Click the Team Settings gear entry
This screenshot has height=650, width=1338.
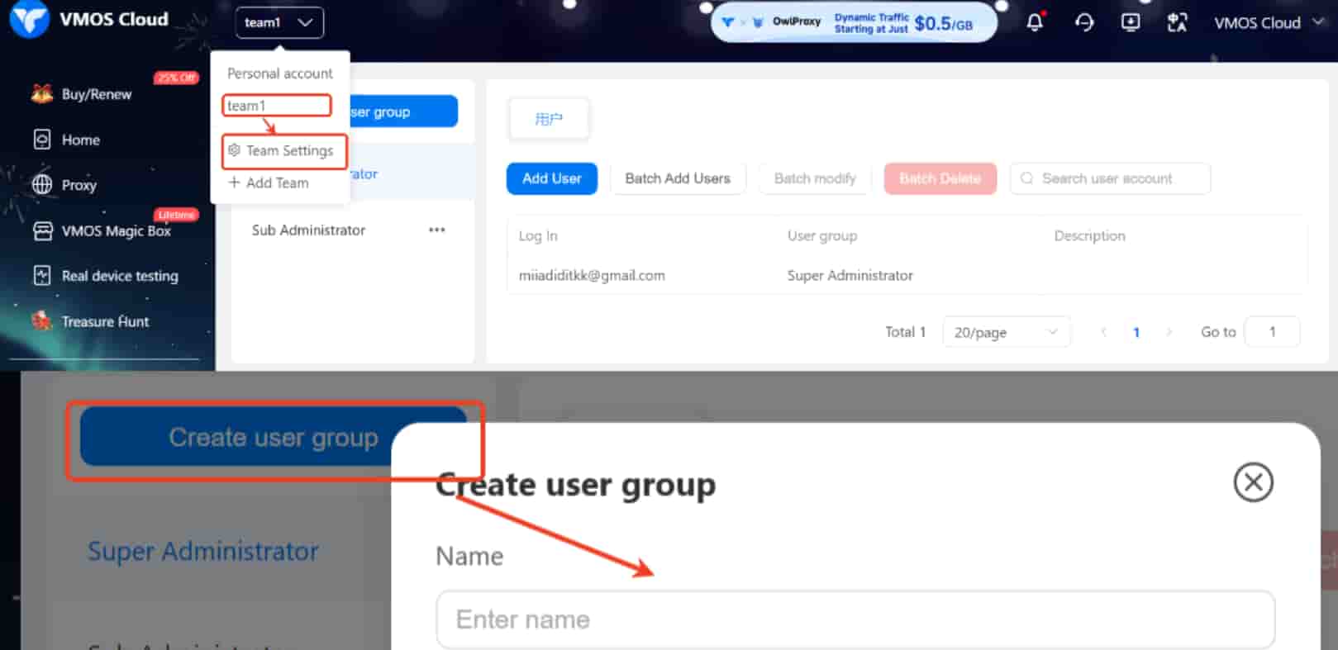283,150
